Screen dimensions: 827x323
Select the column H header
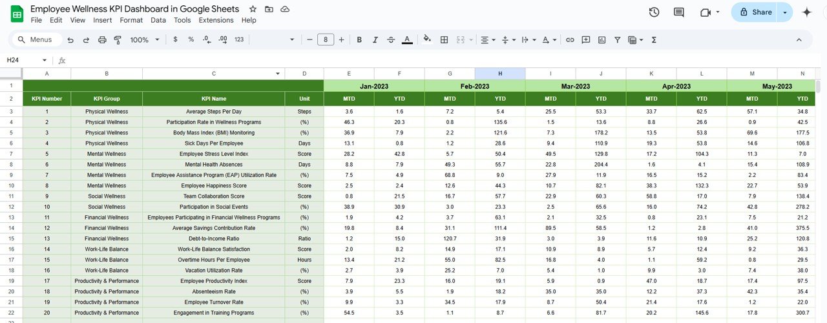(500, 74)
